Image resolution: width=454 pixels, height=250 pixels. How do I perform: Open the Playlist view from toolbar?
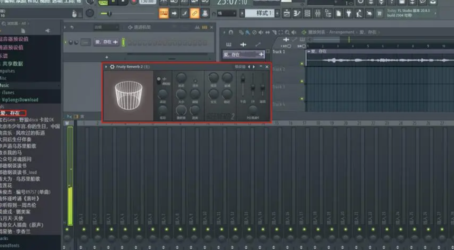286,13
